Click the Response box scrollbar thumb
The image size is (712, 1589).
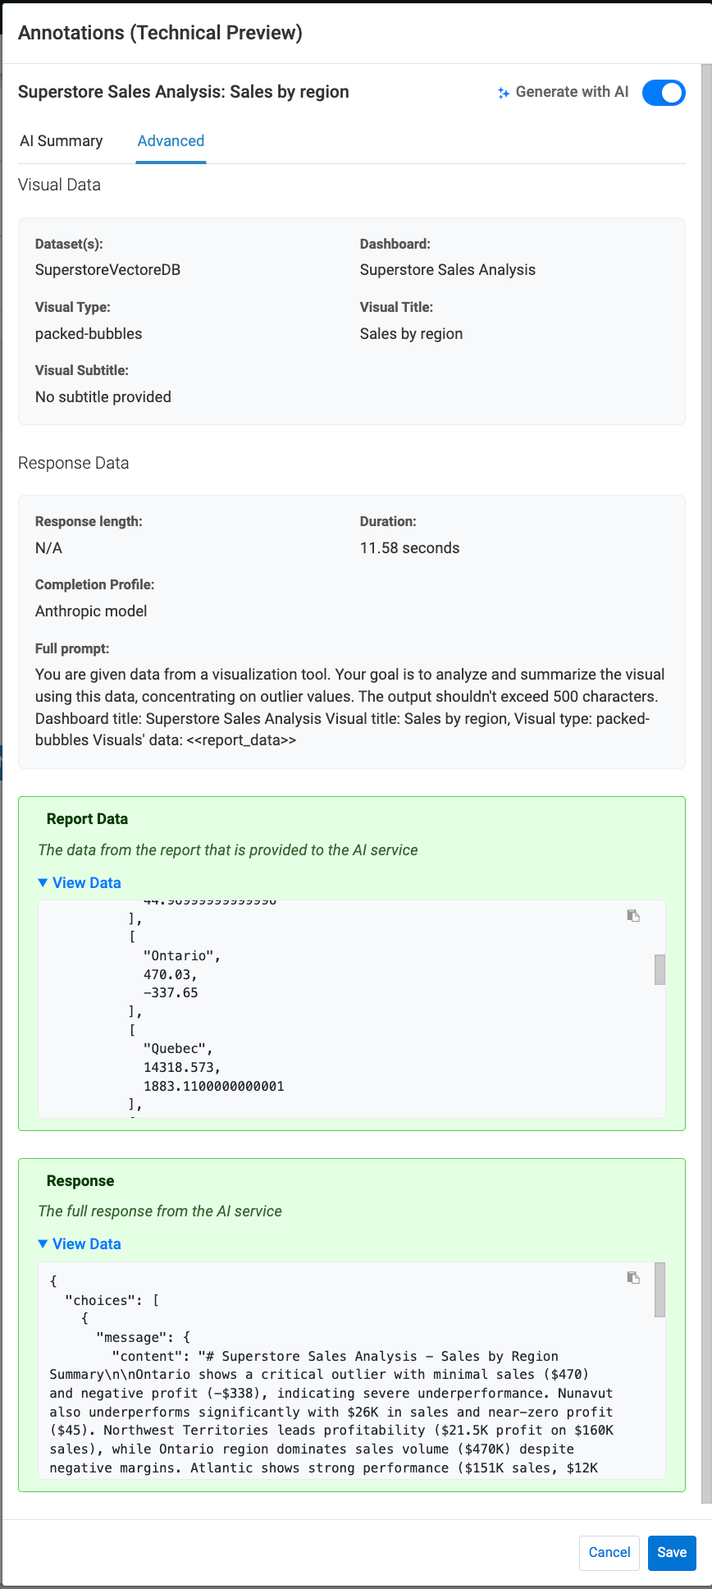click(x=660, y=1289)
